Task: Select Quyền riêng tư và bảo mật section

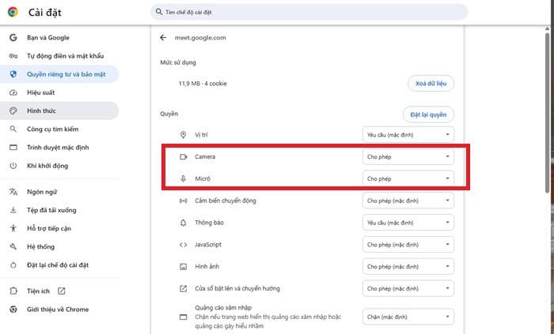Action: 59,74
